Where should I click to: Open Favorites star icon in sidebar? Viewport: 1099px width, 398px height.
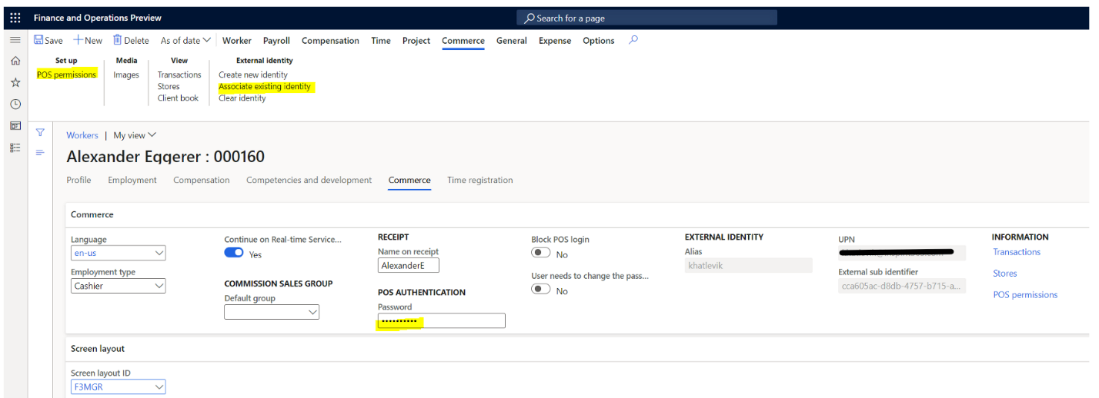[15, 82]
